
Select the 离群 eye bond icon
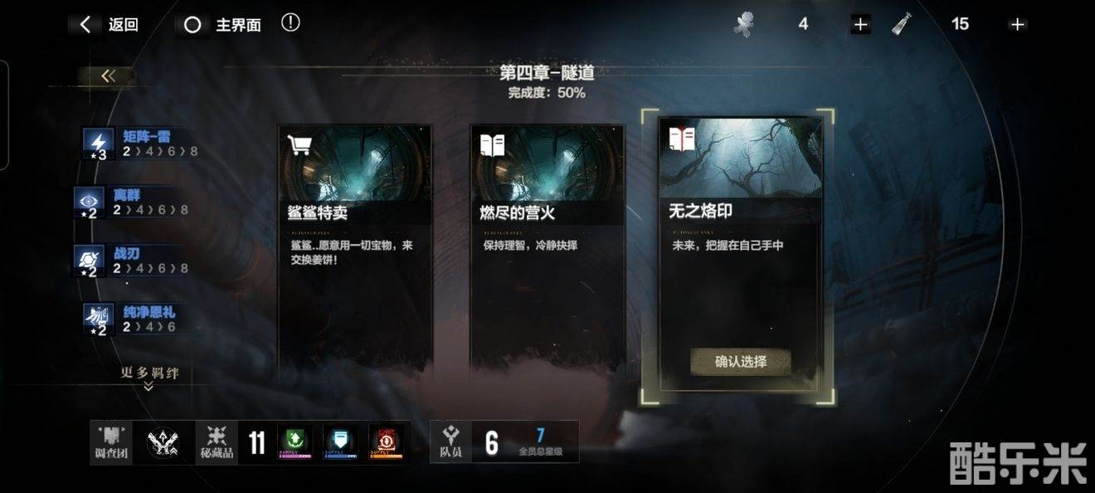tap(89, 202)
